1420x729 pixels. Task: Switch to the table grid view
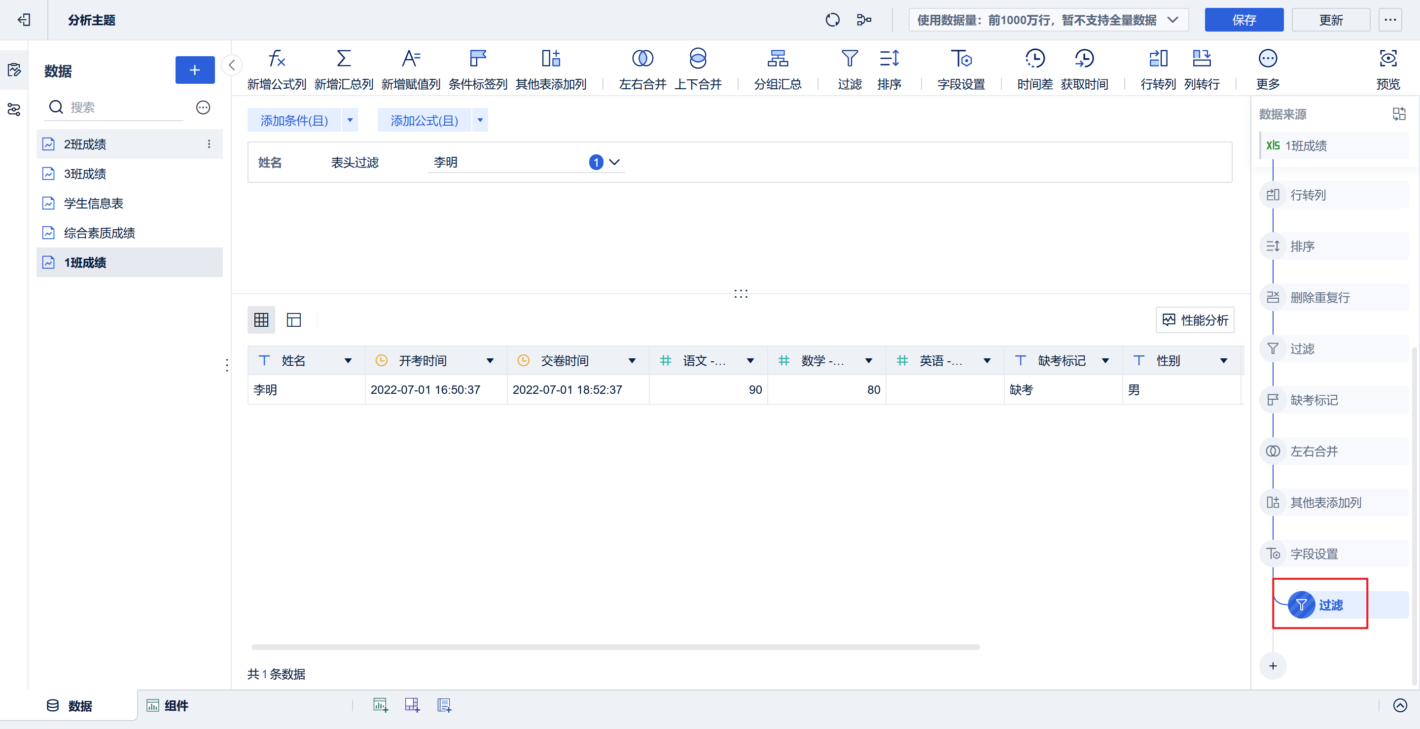(x=261, y=320)
